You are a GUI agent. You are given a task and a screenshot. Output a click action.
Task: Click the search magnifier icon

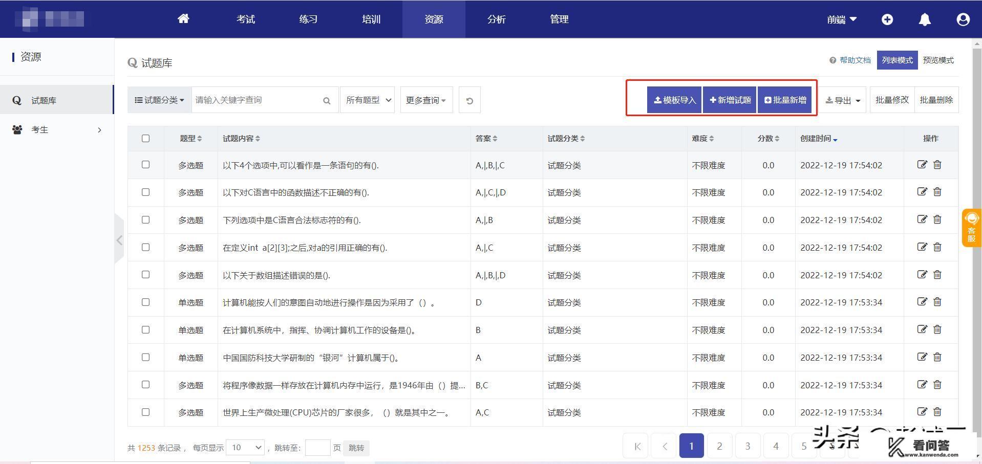327,100
